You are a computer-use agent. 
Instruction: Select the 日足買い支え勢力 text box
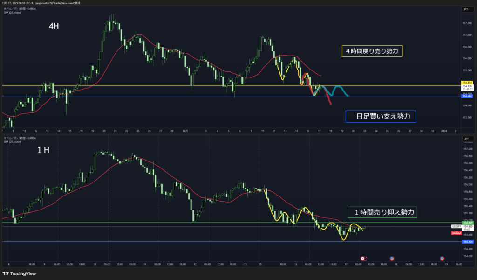point(381,116)
